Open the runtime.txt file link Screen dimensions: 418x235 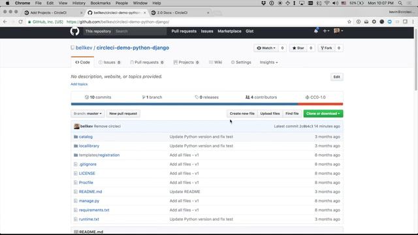click(89, 219)
